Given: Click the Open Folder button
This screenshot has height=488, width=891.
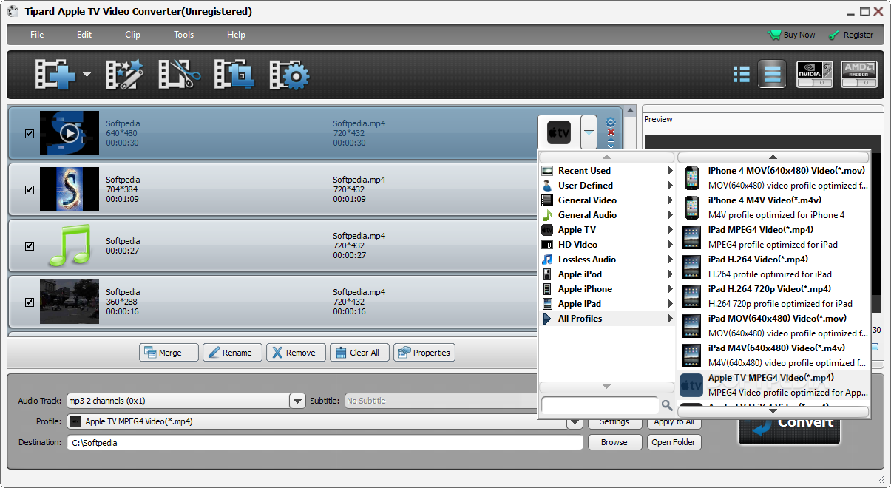Looking at the screenshot, I should pyautogui.click(x=674, y=442).
